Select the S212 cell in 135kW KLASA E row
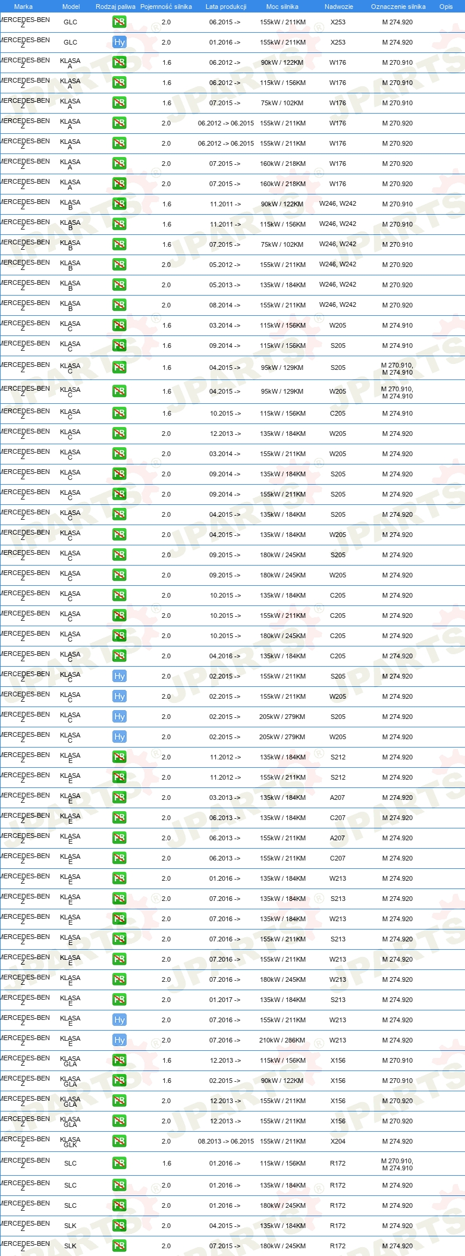 point(338,757)
